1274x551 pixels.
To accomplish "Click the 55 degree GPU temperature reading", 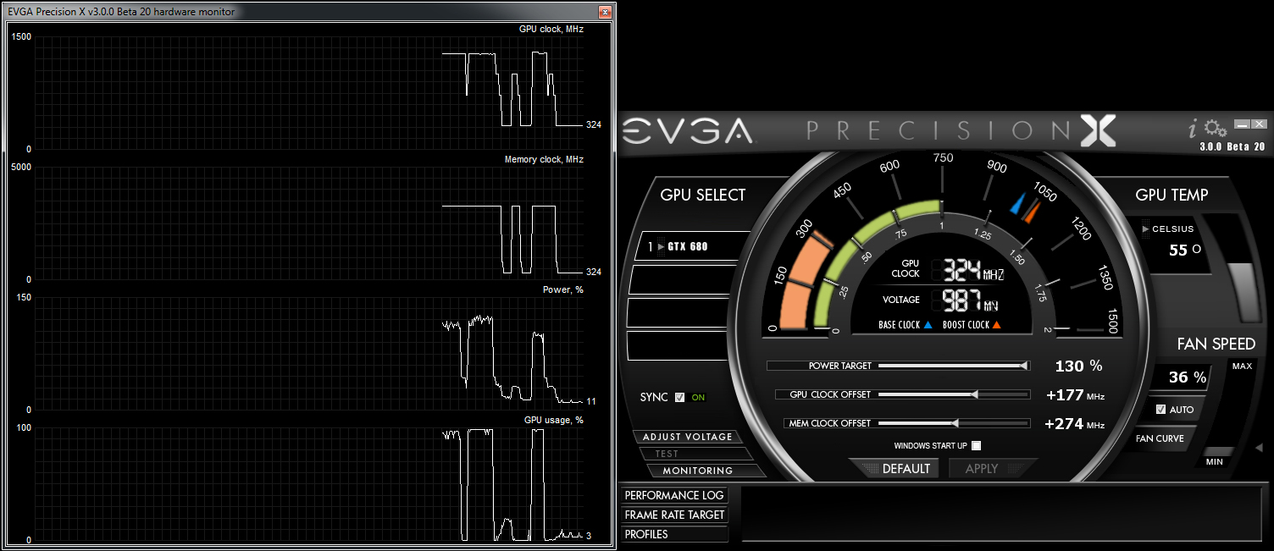I will click(1184, 251).
